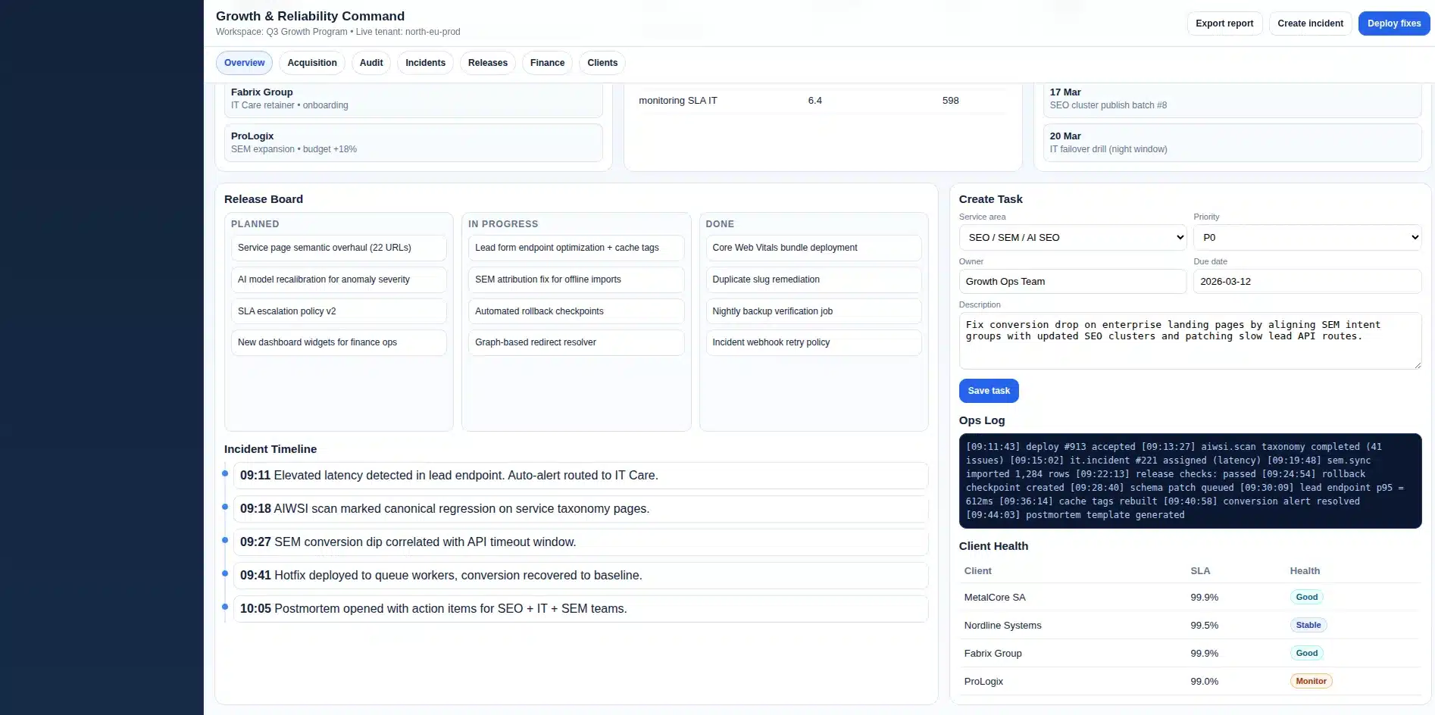The image size is (1435, 715).
Task: Click the PLANNED column heading
Action: point(255,224)
